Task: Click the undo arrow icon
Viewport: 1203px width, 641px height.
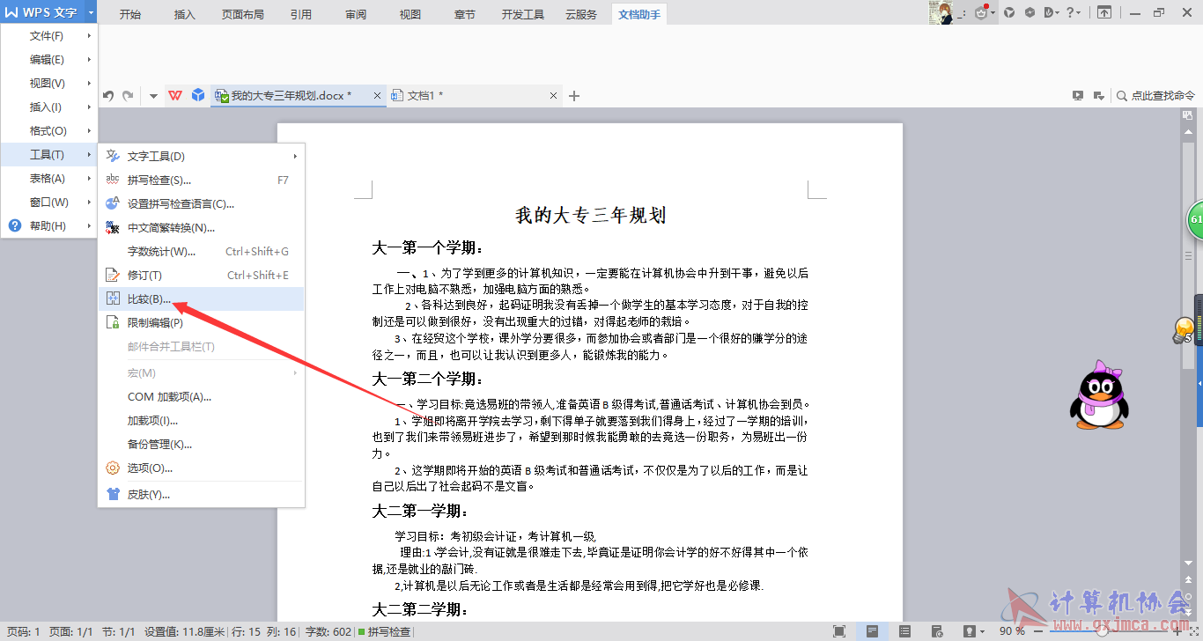Action: pyautogui.click(x=108, y=96)
